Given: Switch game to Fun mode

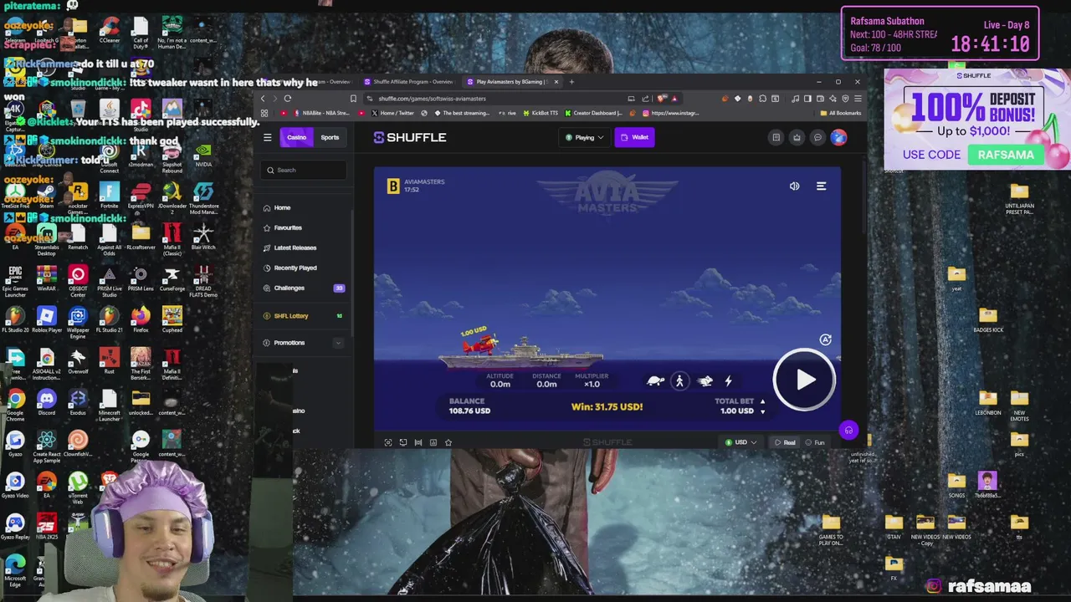Looking at the screenshot, I should (x=816, y=442).
